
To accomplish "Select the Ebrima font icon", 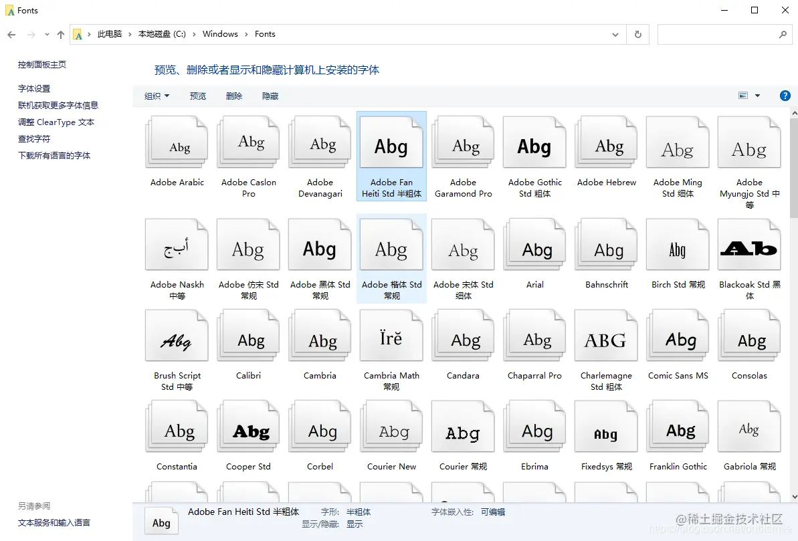I will click(534, 427).
